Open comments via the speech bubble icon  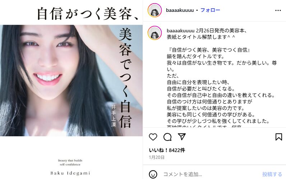point(167,137)
